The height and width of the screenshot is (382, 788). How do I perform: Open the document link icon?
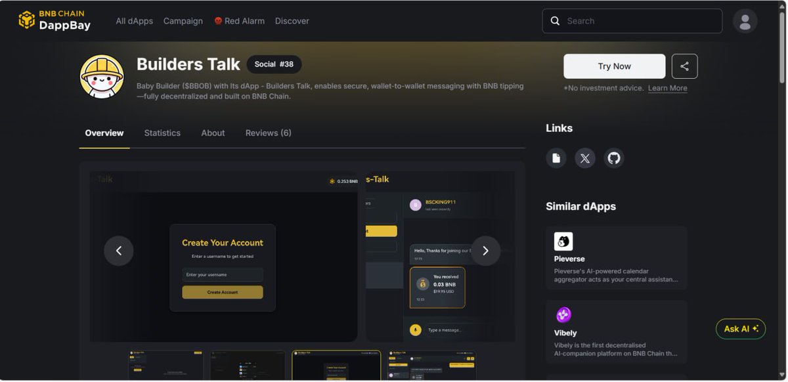556,158
